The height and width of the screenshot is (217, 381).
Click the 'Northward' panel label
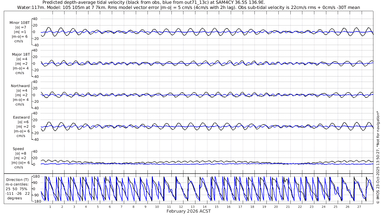[x=20, y=86]
